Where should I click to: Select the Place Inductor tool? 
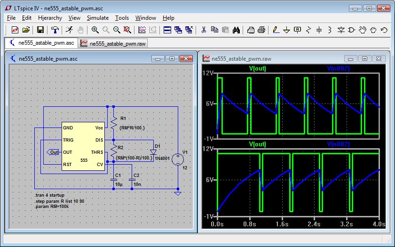click(330, 30)
